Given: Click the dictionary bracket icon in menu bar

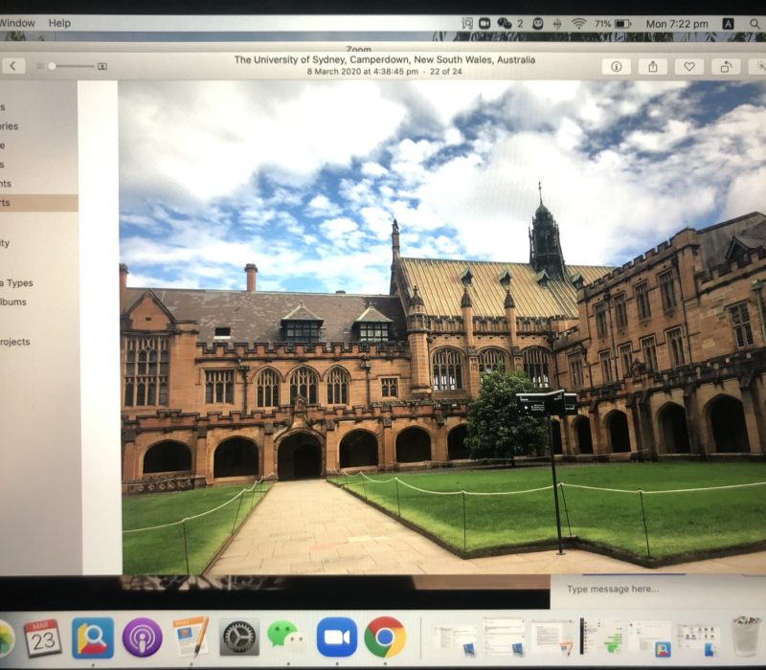Looking at the screenshot, I should [x=467, y=23].
